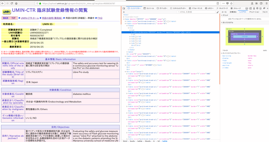Add a new node with the plus icon
Screen dimensions: 269x142
(x=124, y=12)
